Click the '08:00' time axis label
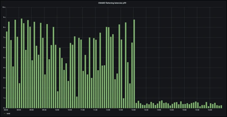 coord(6,110)
